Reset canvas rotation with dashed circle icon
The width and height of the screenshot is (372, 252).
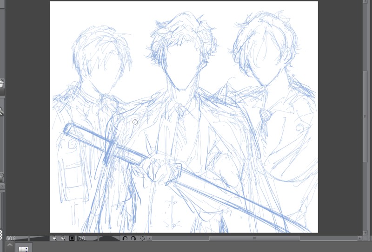coord(142,238)
